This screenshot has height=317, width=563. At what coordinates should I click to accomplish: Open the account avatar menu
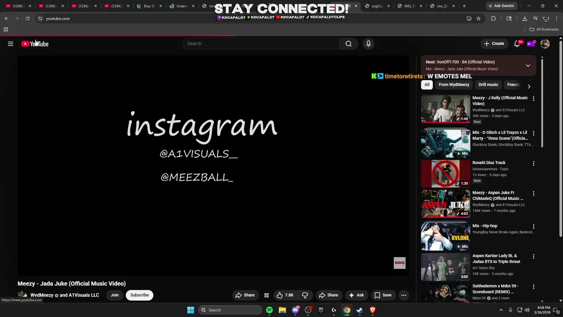tap(545, 44)
